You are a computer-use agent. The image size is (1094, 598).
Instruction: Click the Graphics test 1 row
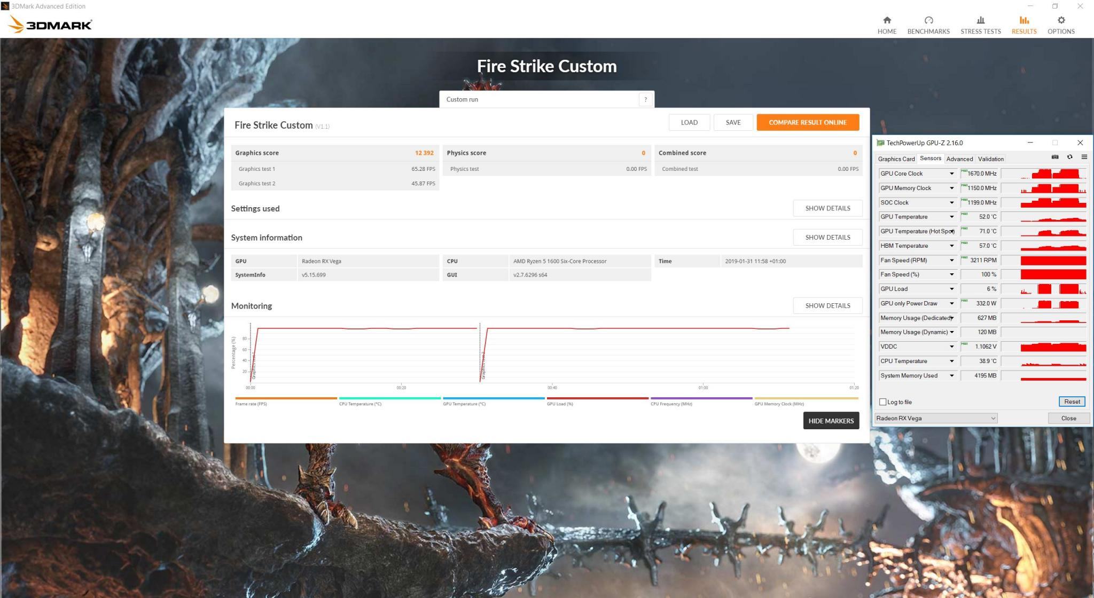pos(335,169)
